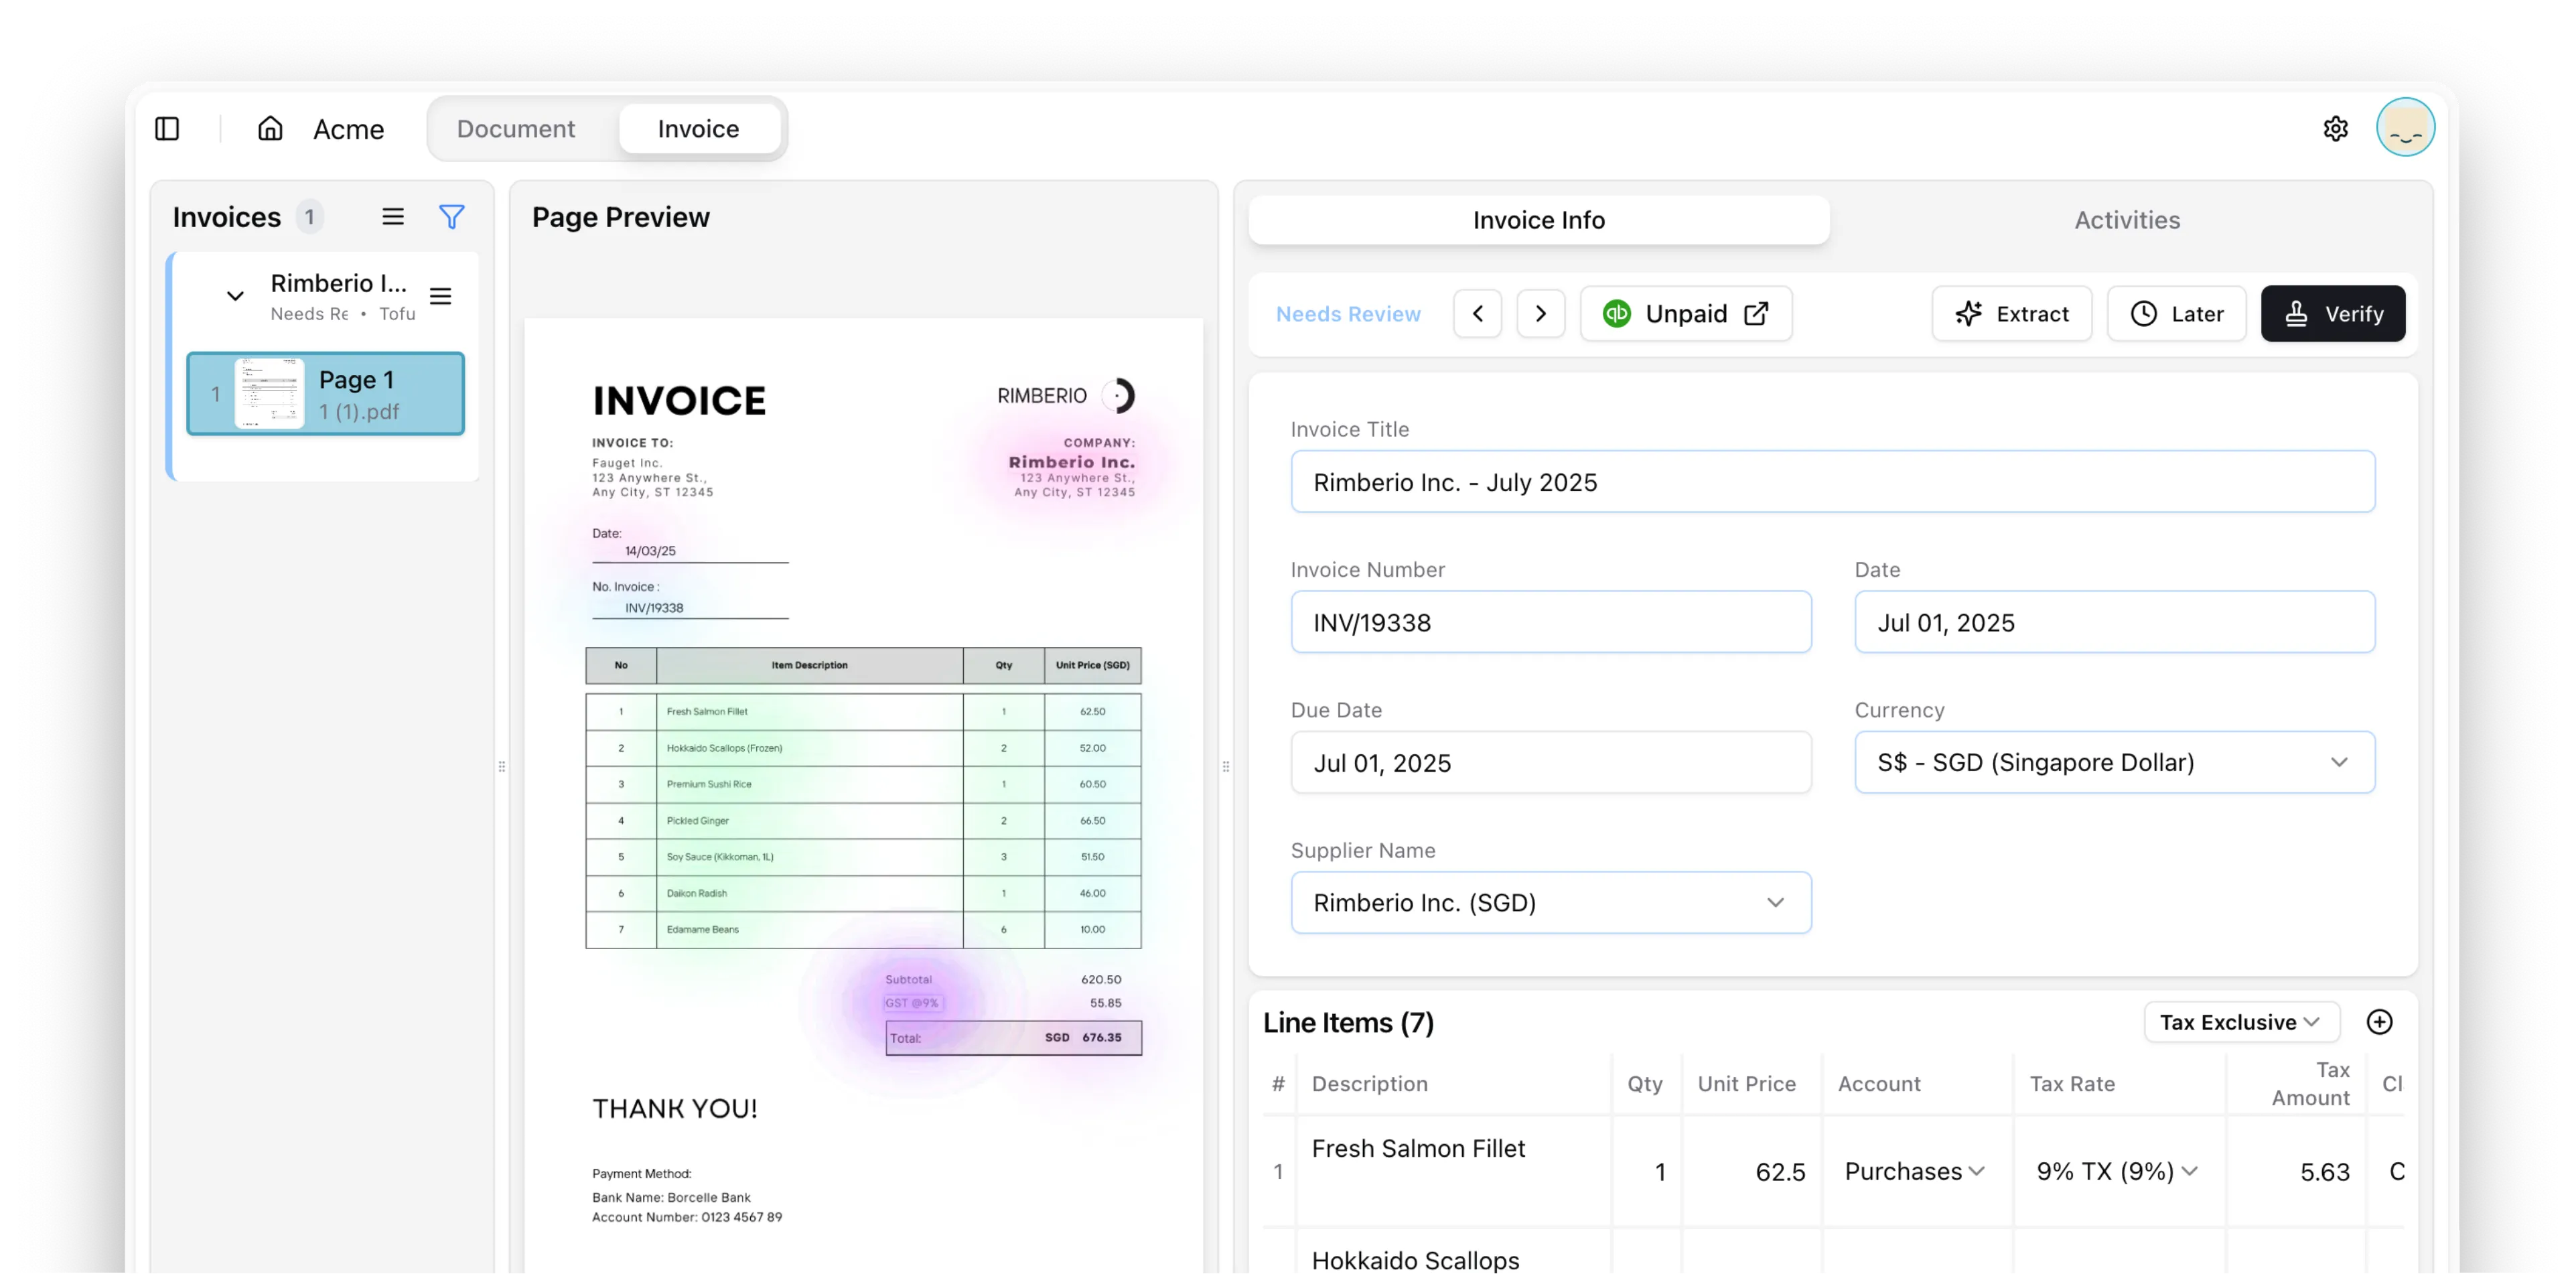Image resolution: width=2576 pixels, height=1274 pixels.
Task: Go to next invoice arrow
Action: 1540,314
